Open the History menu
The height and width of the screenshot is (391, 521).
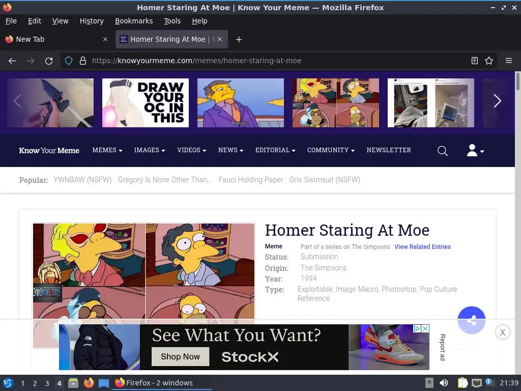click(x=92, y=21)
